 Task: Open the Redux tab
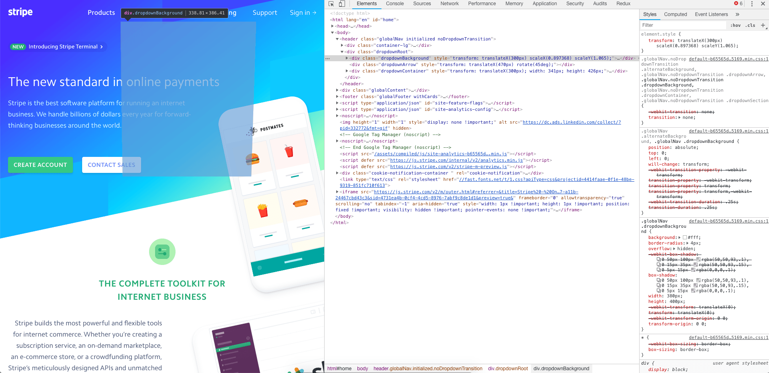pyautogui.click(x=623, y=4)
